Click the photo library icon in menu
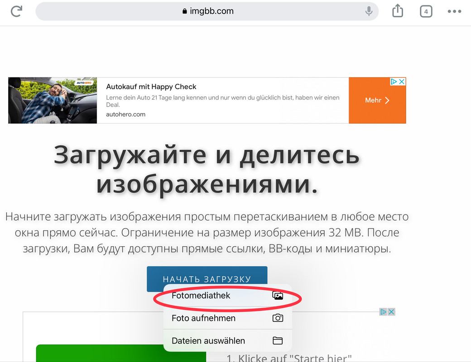The image size is (471, 362). 278,295
